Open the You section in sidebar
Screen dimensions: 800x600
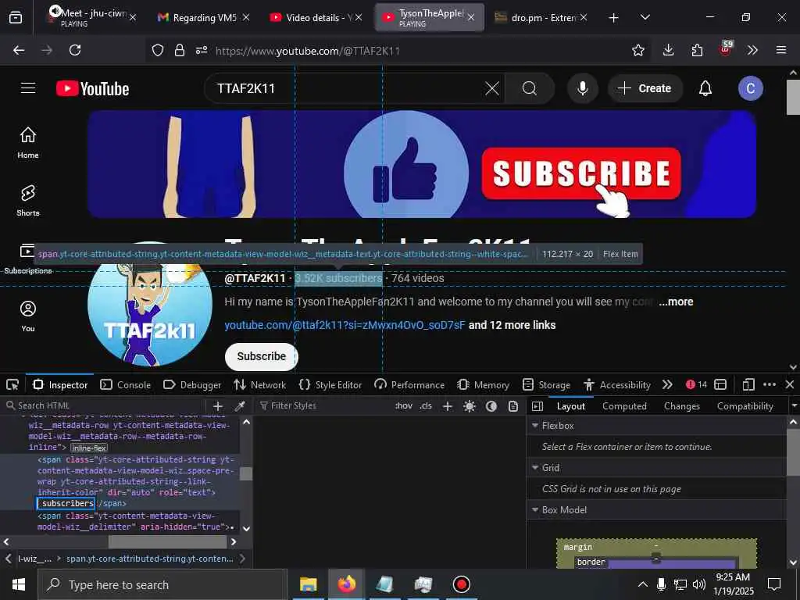(x=28, y=317)
